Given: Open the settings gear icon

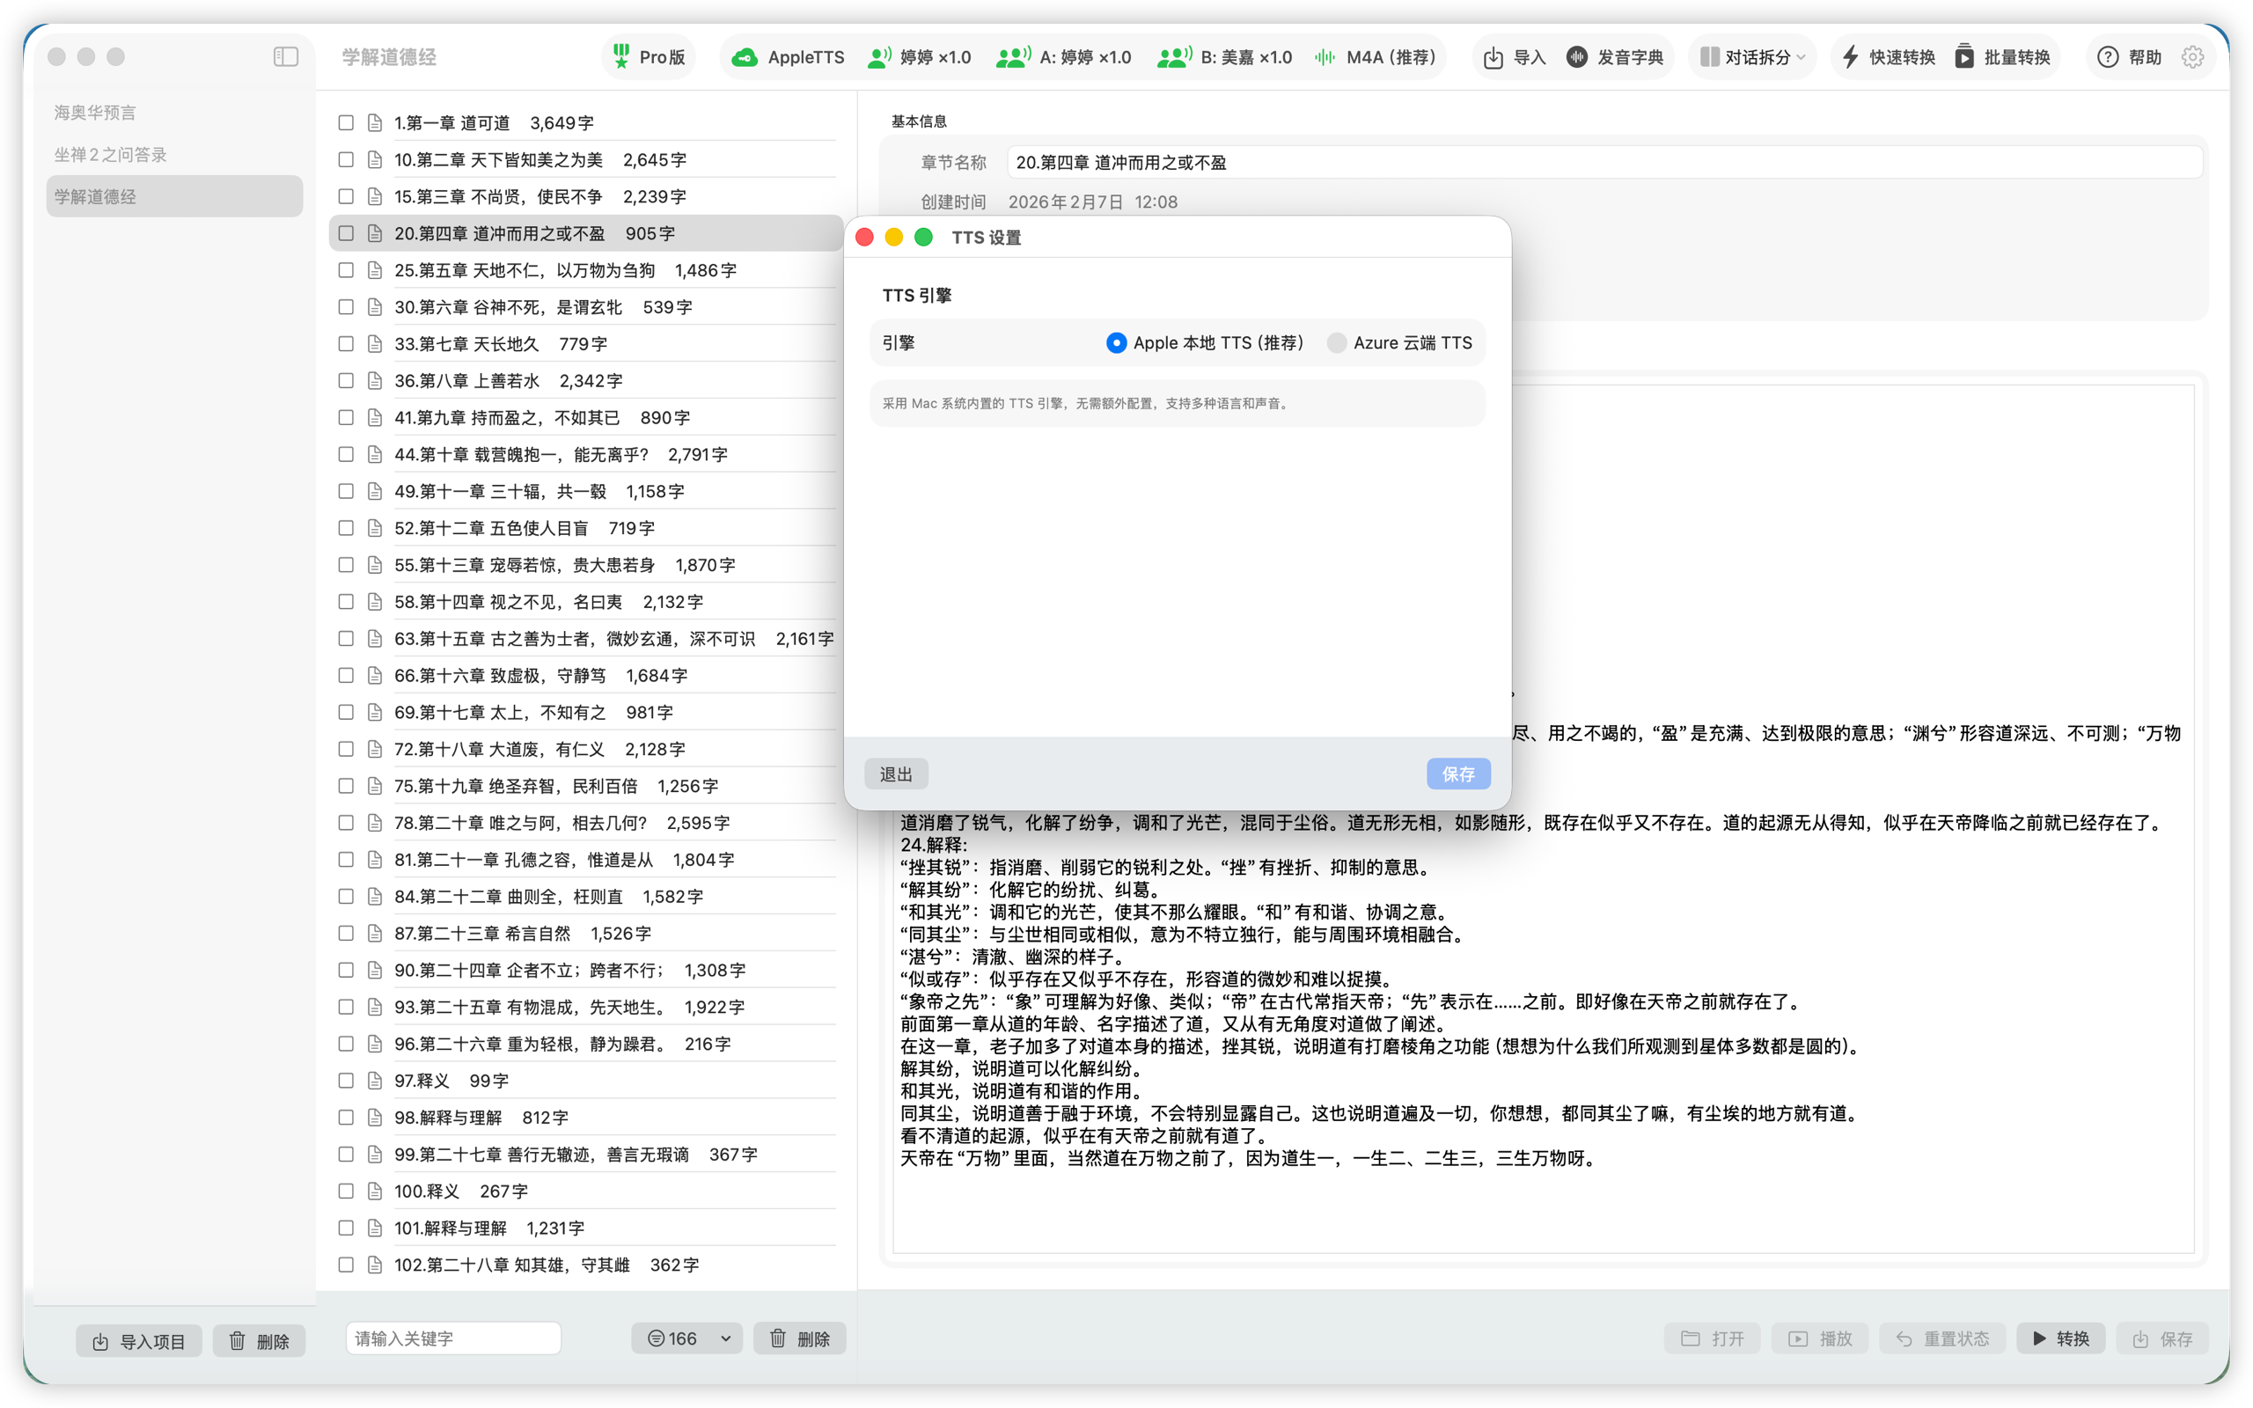Looking at the screenshot, I should [x=2192, y=57].
